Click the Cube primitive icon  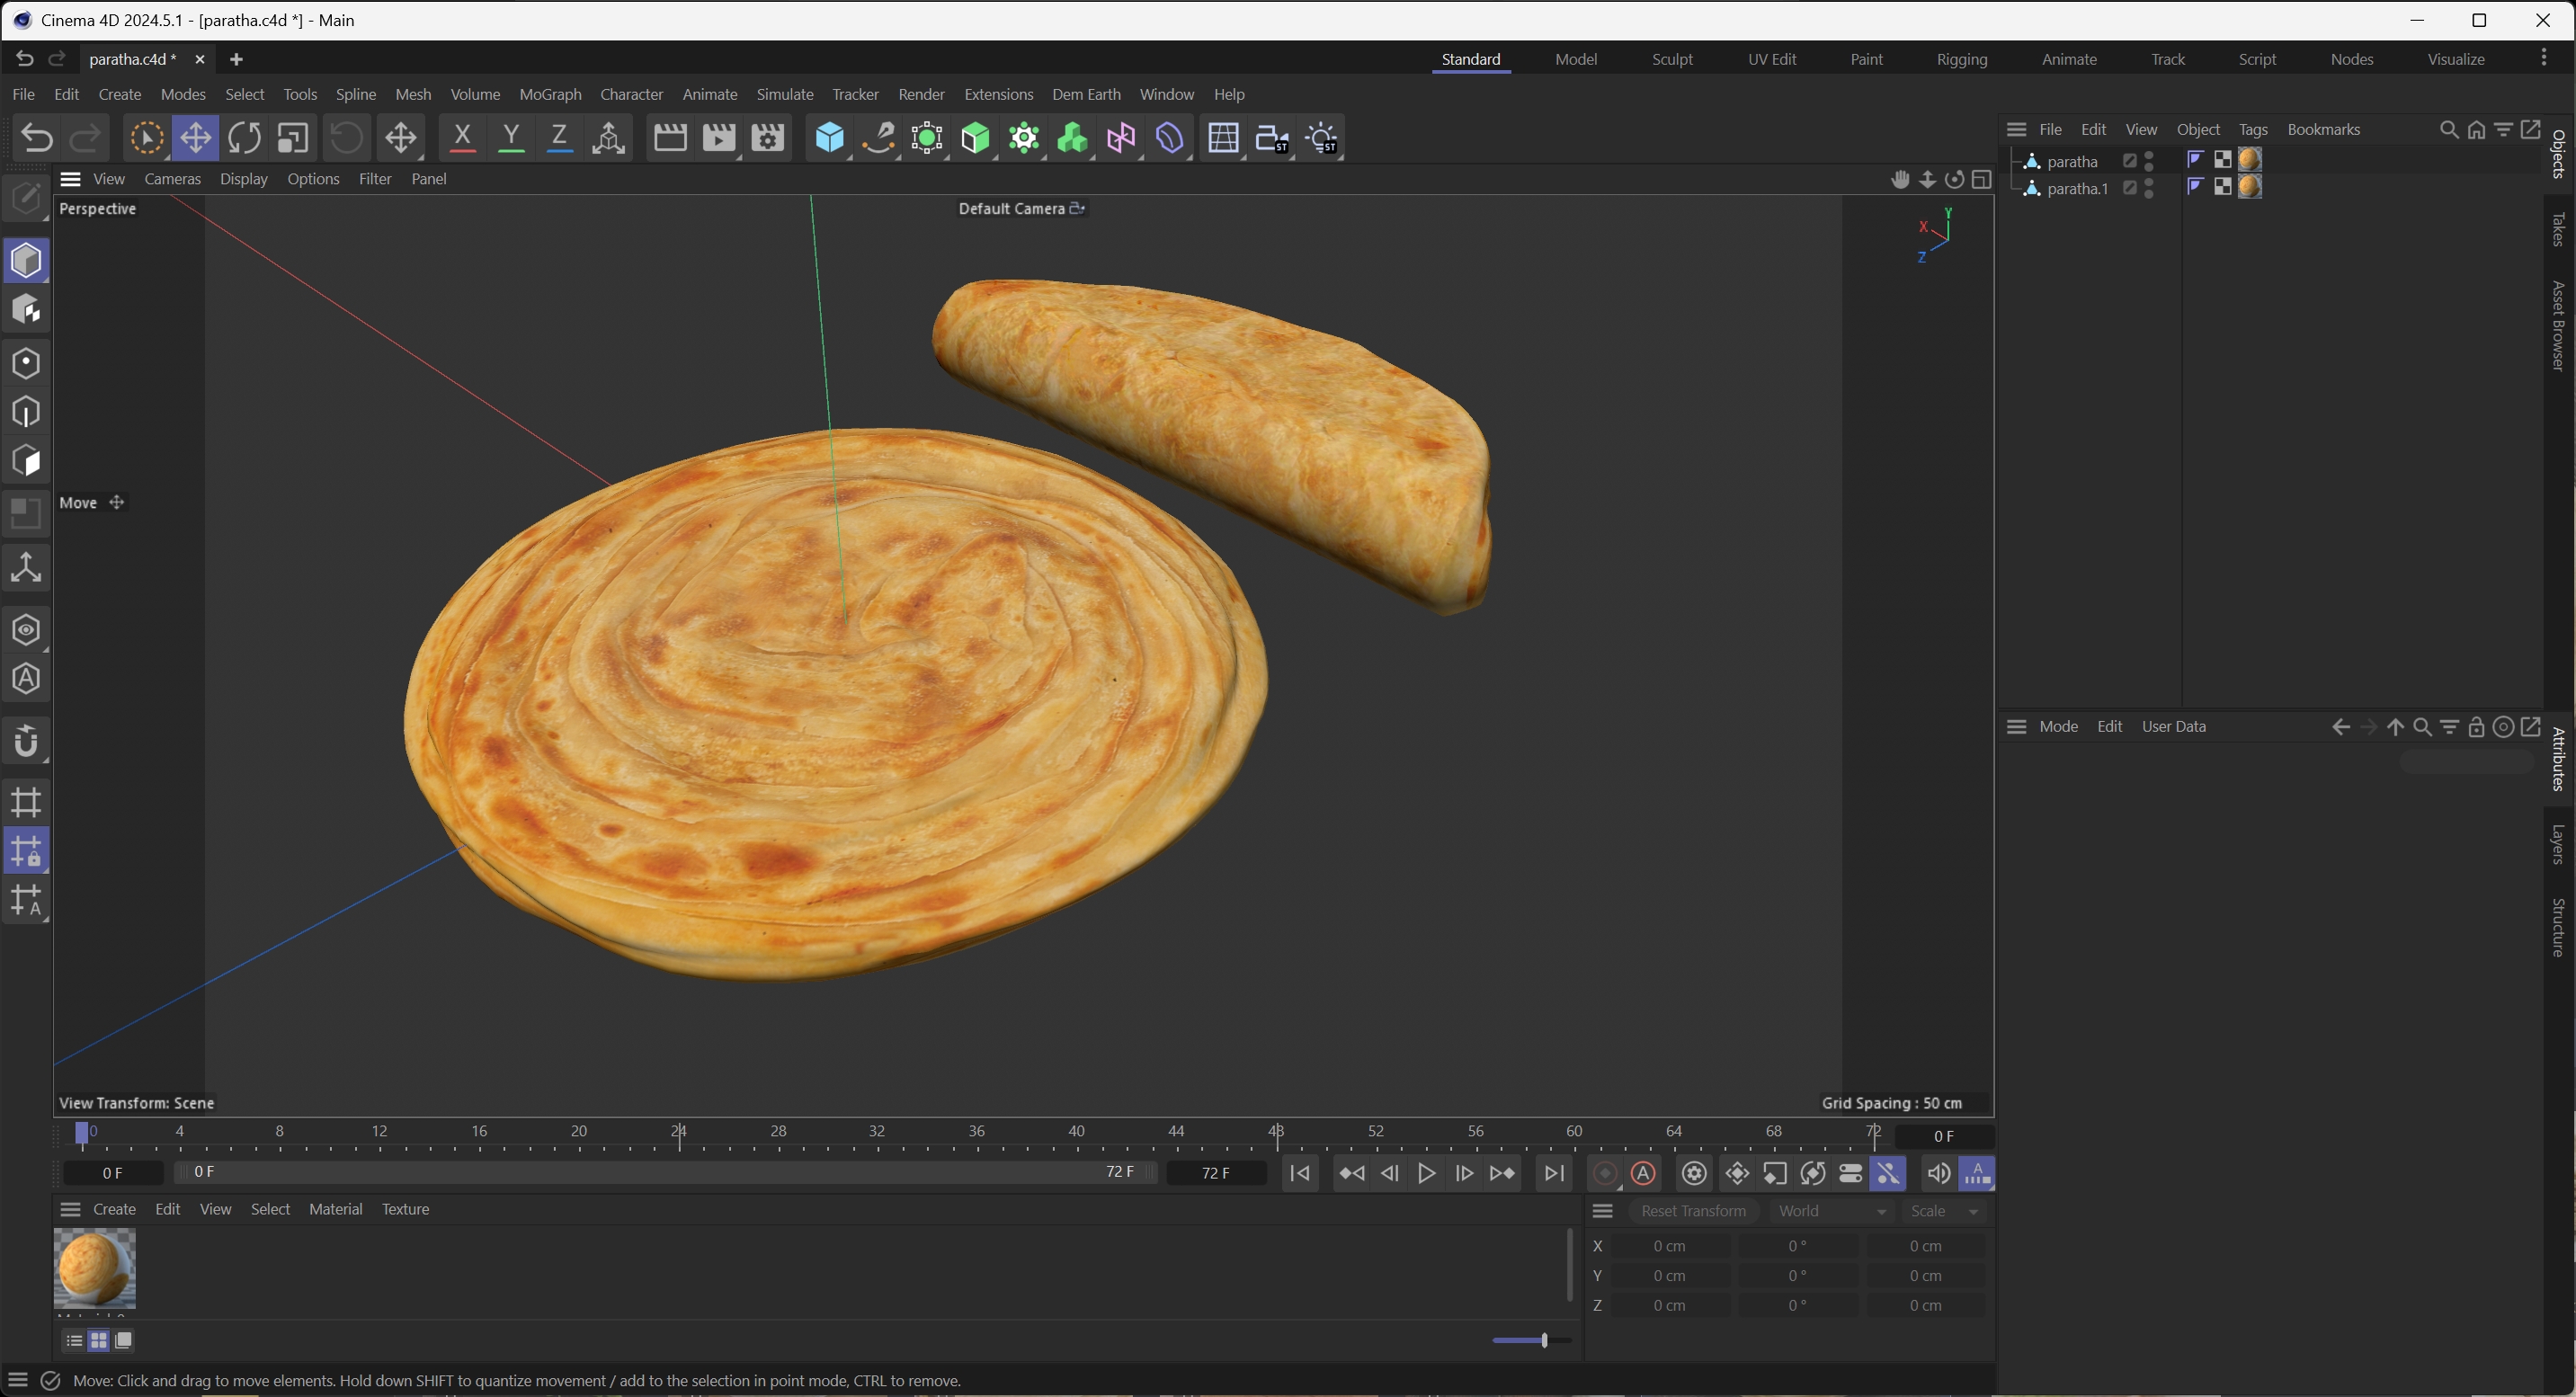829,138
